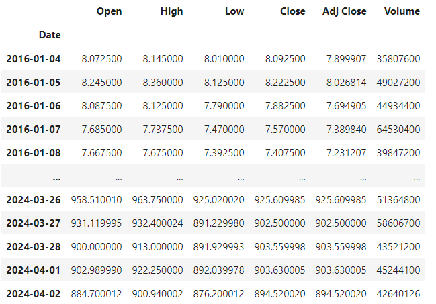
Task: Select the 2016-01-06 row index
Action: 34,106
